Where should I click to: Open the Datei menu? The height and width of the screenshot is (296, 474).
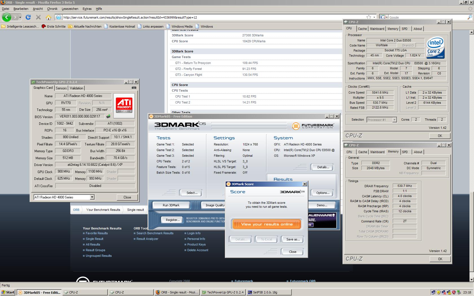tap(6, 9)
